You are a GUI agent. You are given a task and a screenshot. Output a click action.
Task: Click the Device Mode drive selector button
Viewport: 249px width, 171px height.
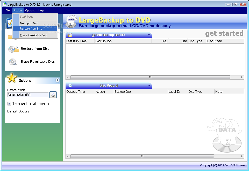[53, 95]
